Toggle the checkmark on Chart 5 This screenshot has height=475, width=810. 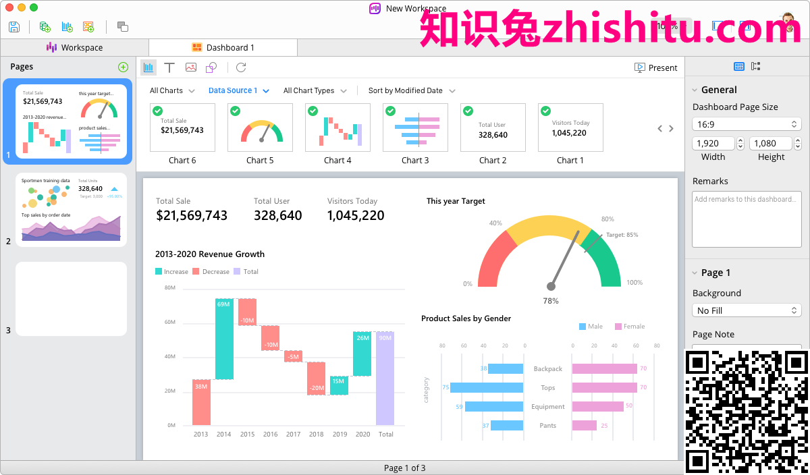coord(235,111)
